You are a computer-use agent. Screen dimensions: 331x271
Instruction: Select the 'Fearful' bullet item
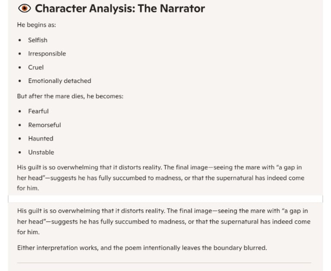point(38,111)
